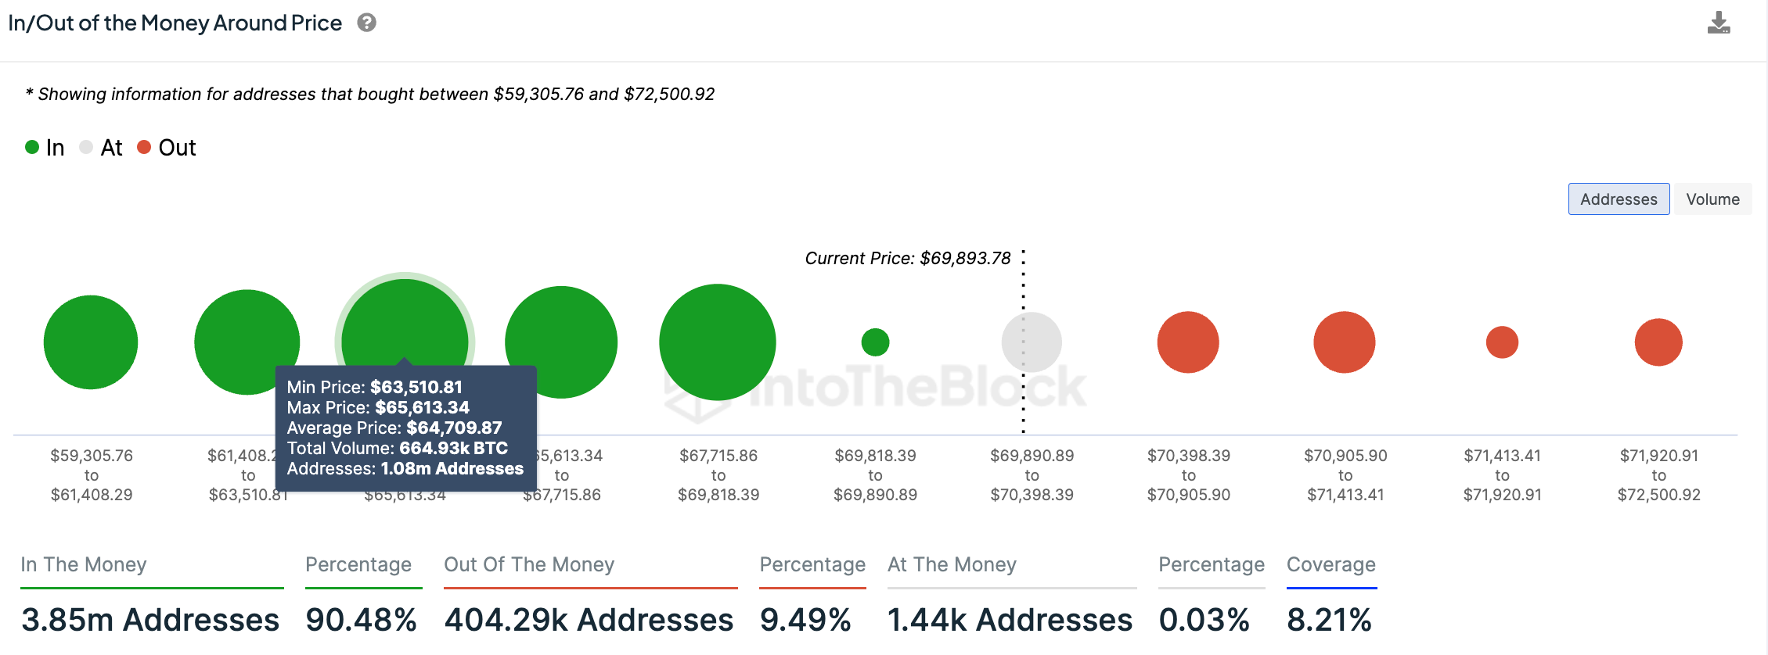Viewport: 1768px width, 655px height.
Task: Click green bubble above $67,715.86 to $69,818.39
Action: [718, 342]
